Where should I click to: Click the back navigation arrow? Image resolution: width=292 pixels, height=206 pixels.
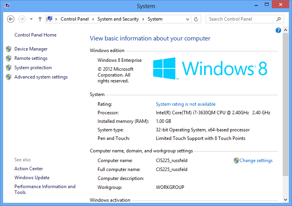(x=11, y=19)
